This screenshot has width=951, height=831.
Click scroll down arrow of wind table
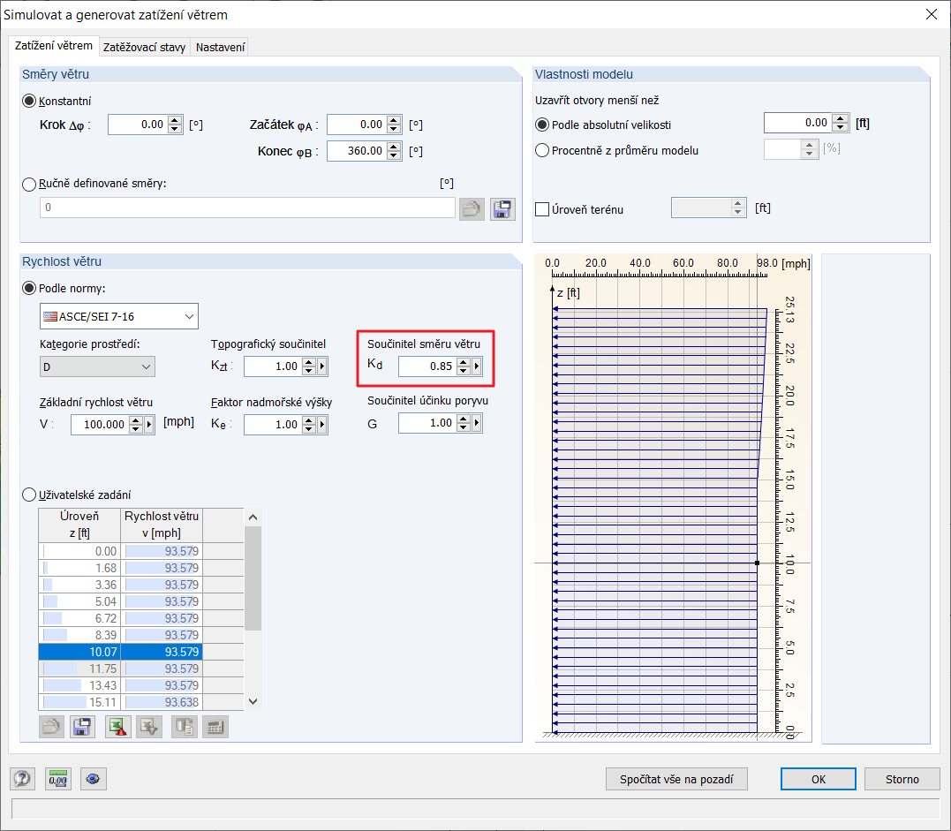[253, 701]
